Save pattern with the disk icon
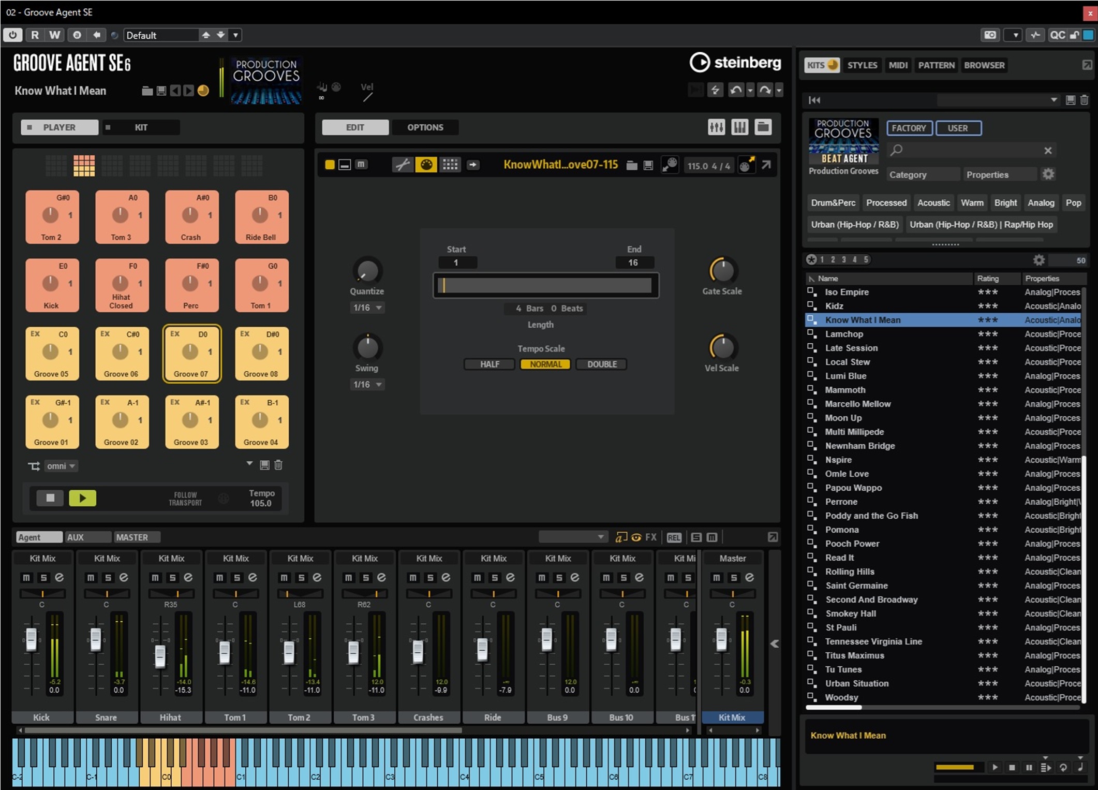This screenshot has width=1098, height=790. pos(648,165)
